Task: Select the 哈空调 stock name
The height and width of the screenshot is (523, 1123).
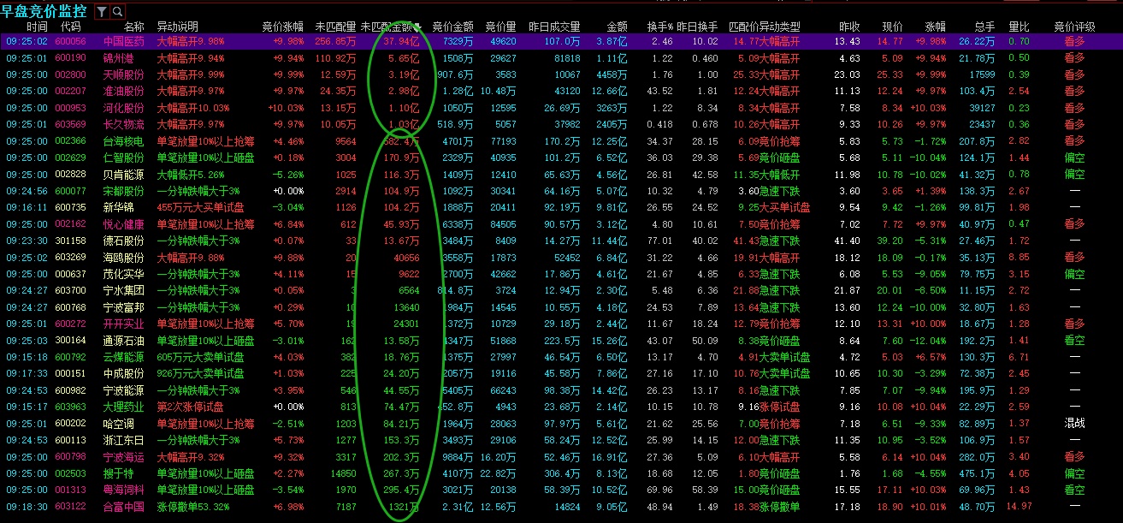Action: click(119, 424)
